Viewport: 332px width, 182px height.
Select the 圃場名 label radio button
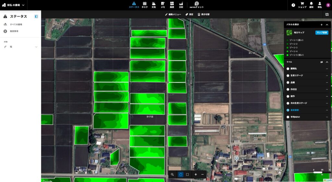(x=288, y=69)
